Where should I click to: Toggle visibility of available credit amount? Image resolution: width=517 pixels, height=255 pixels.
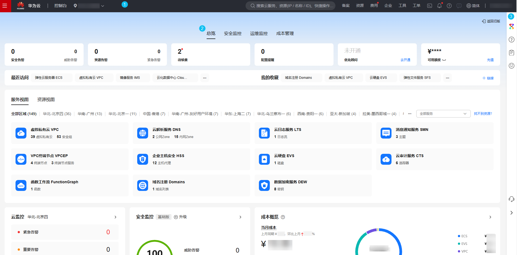tap(444, 60)
